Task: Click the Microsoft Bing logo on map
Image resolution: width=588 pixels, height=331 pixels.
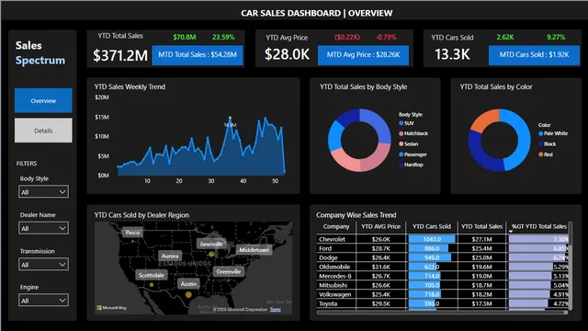Action: pos(112,308)
